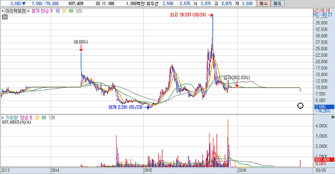
Task: Click the 2013 year label on time axis
Action: (5, 170)
